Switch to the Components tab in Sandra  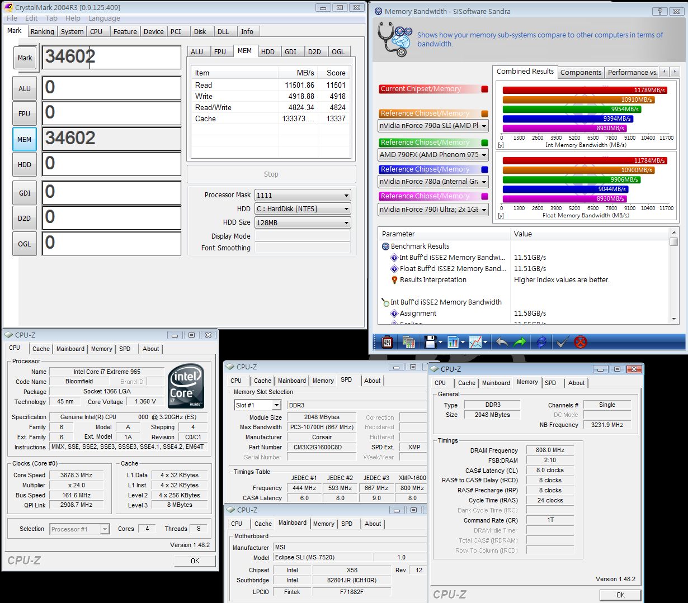pos(581,72)
